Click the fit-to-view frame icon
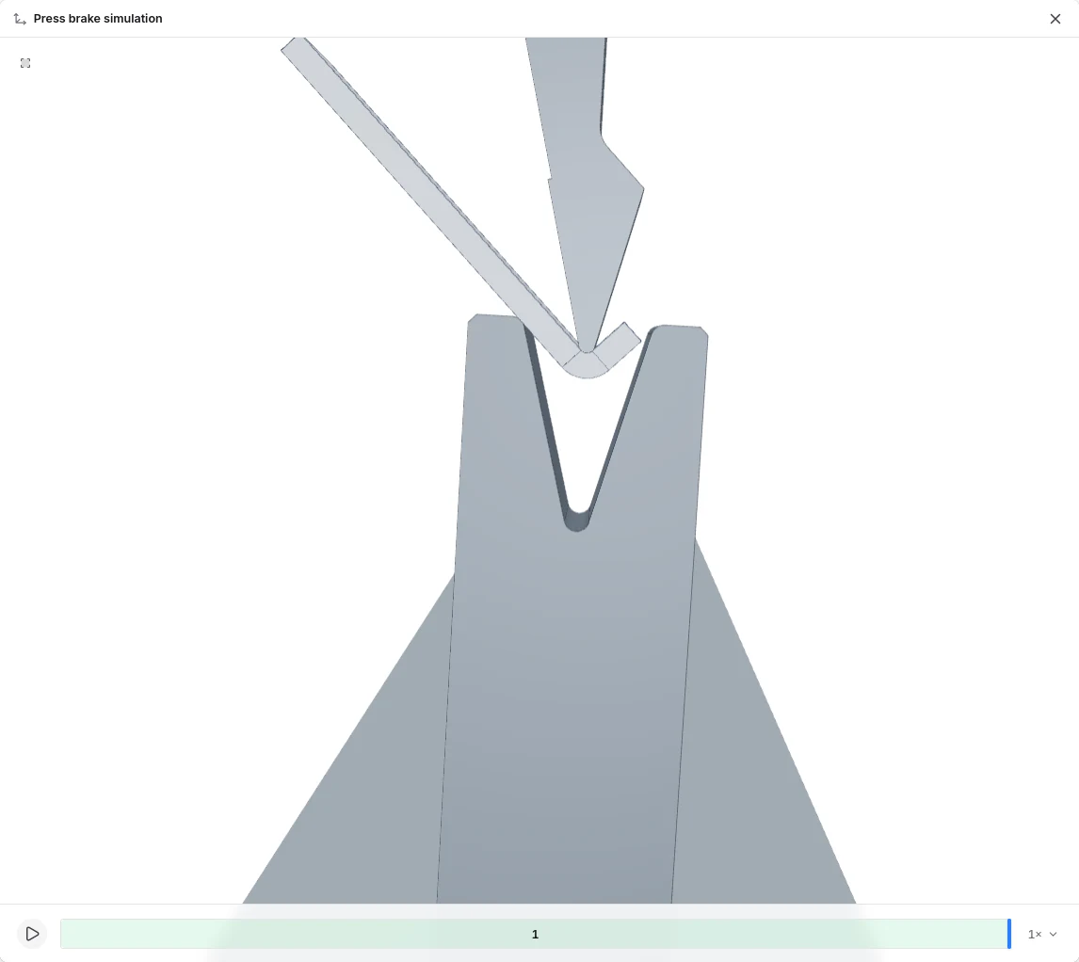The height and width of the screenshot is (962, 1079). click(x=25, y=63)
